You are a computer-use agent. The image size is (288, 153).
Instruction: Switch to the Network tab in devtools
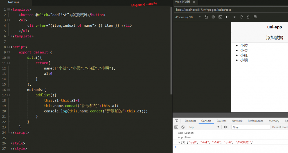point(237,121)
